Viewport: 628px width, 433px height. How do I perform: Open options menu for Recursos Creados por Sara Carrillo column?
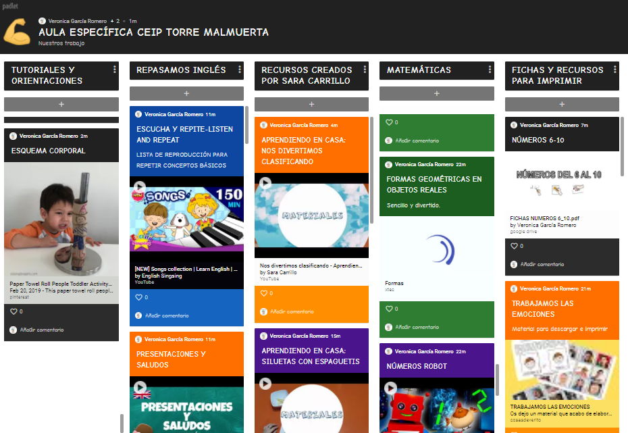click(365, 70)
